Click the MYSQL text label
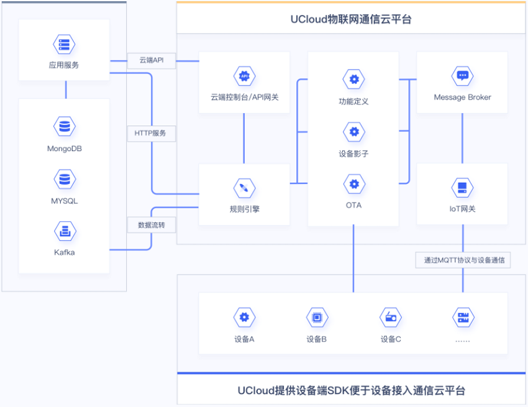Screen dimensions: 528x407 (65, 201)
